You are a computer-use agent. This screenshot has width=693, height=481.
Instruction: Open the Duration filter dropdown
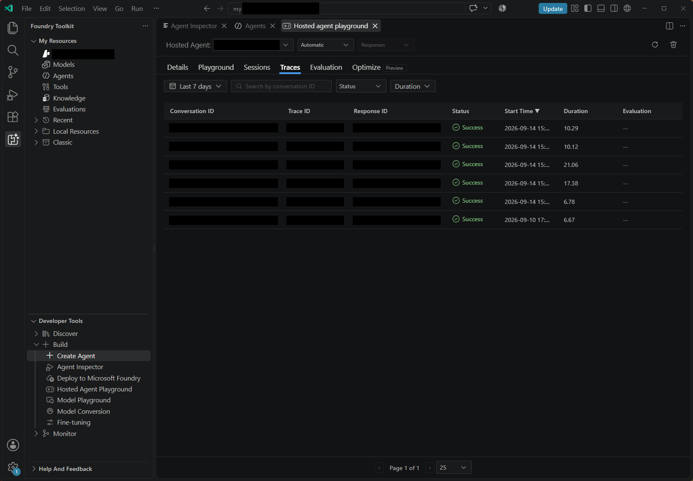click(413, 86)
